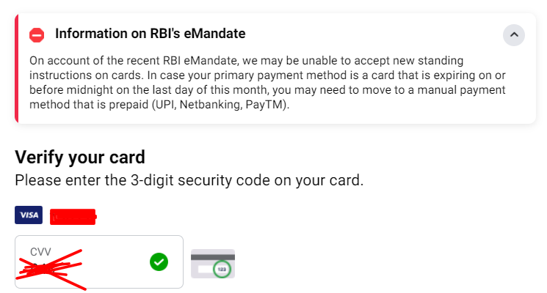The image size is (547, 293).
Task: Click the "Verify your card" heading
Action: [x=80, y=157]
